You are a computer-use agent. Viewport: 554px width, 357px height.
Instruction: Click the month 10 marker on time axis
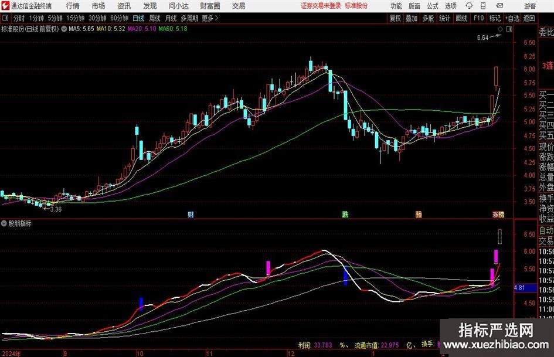140,353
